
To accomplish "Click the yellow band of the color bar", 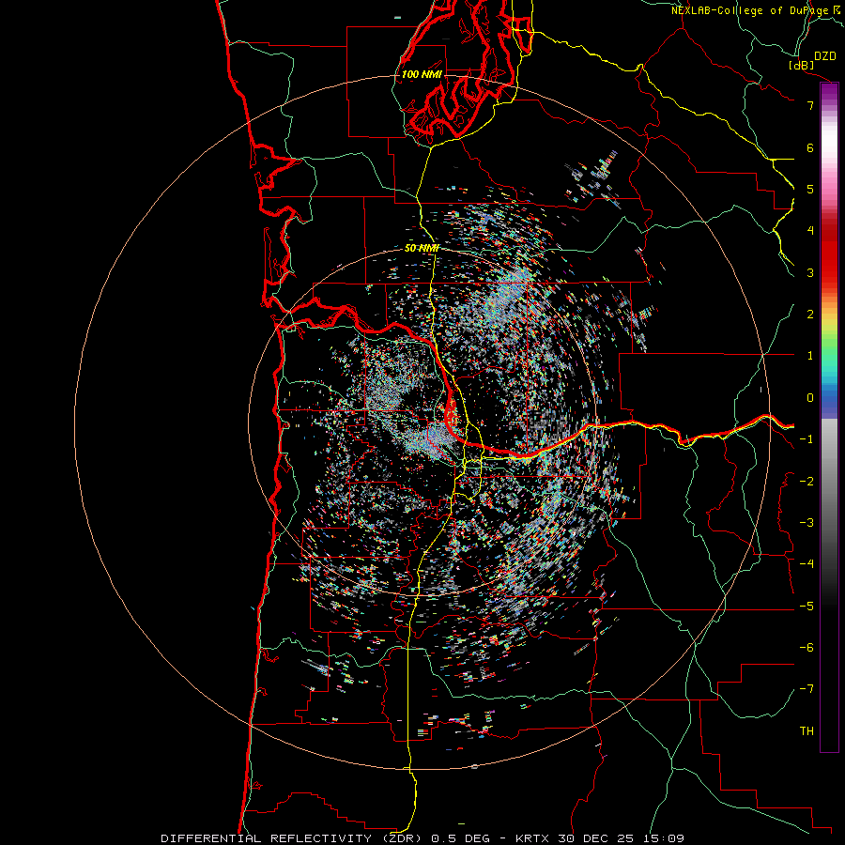I will coord(829,323).
